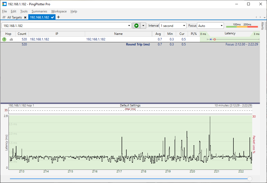Close the All Targets tab
The width and height of the screenshot is (267, 183).
(x=25, y=17)
